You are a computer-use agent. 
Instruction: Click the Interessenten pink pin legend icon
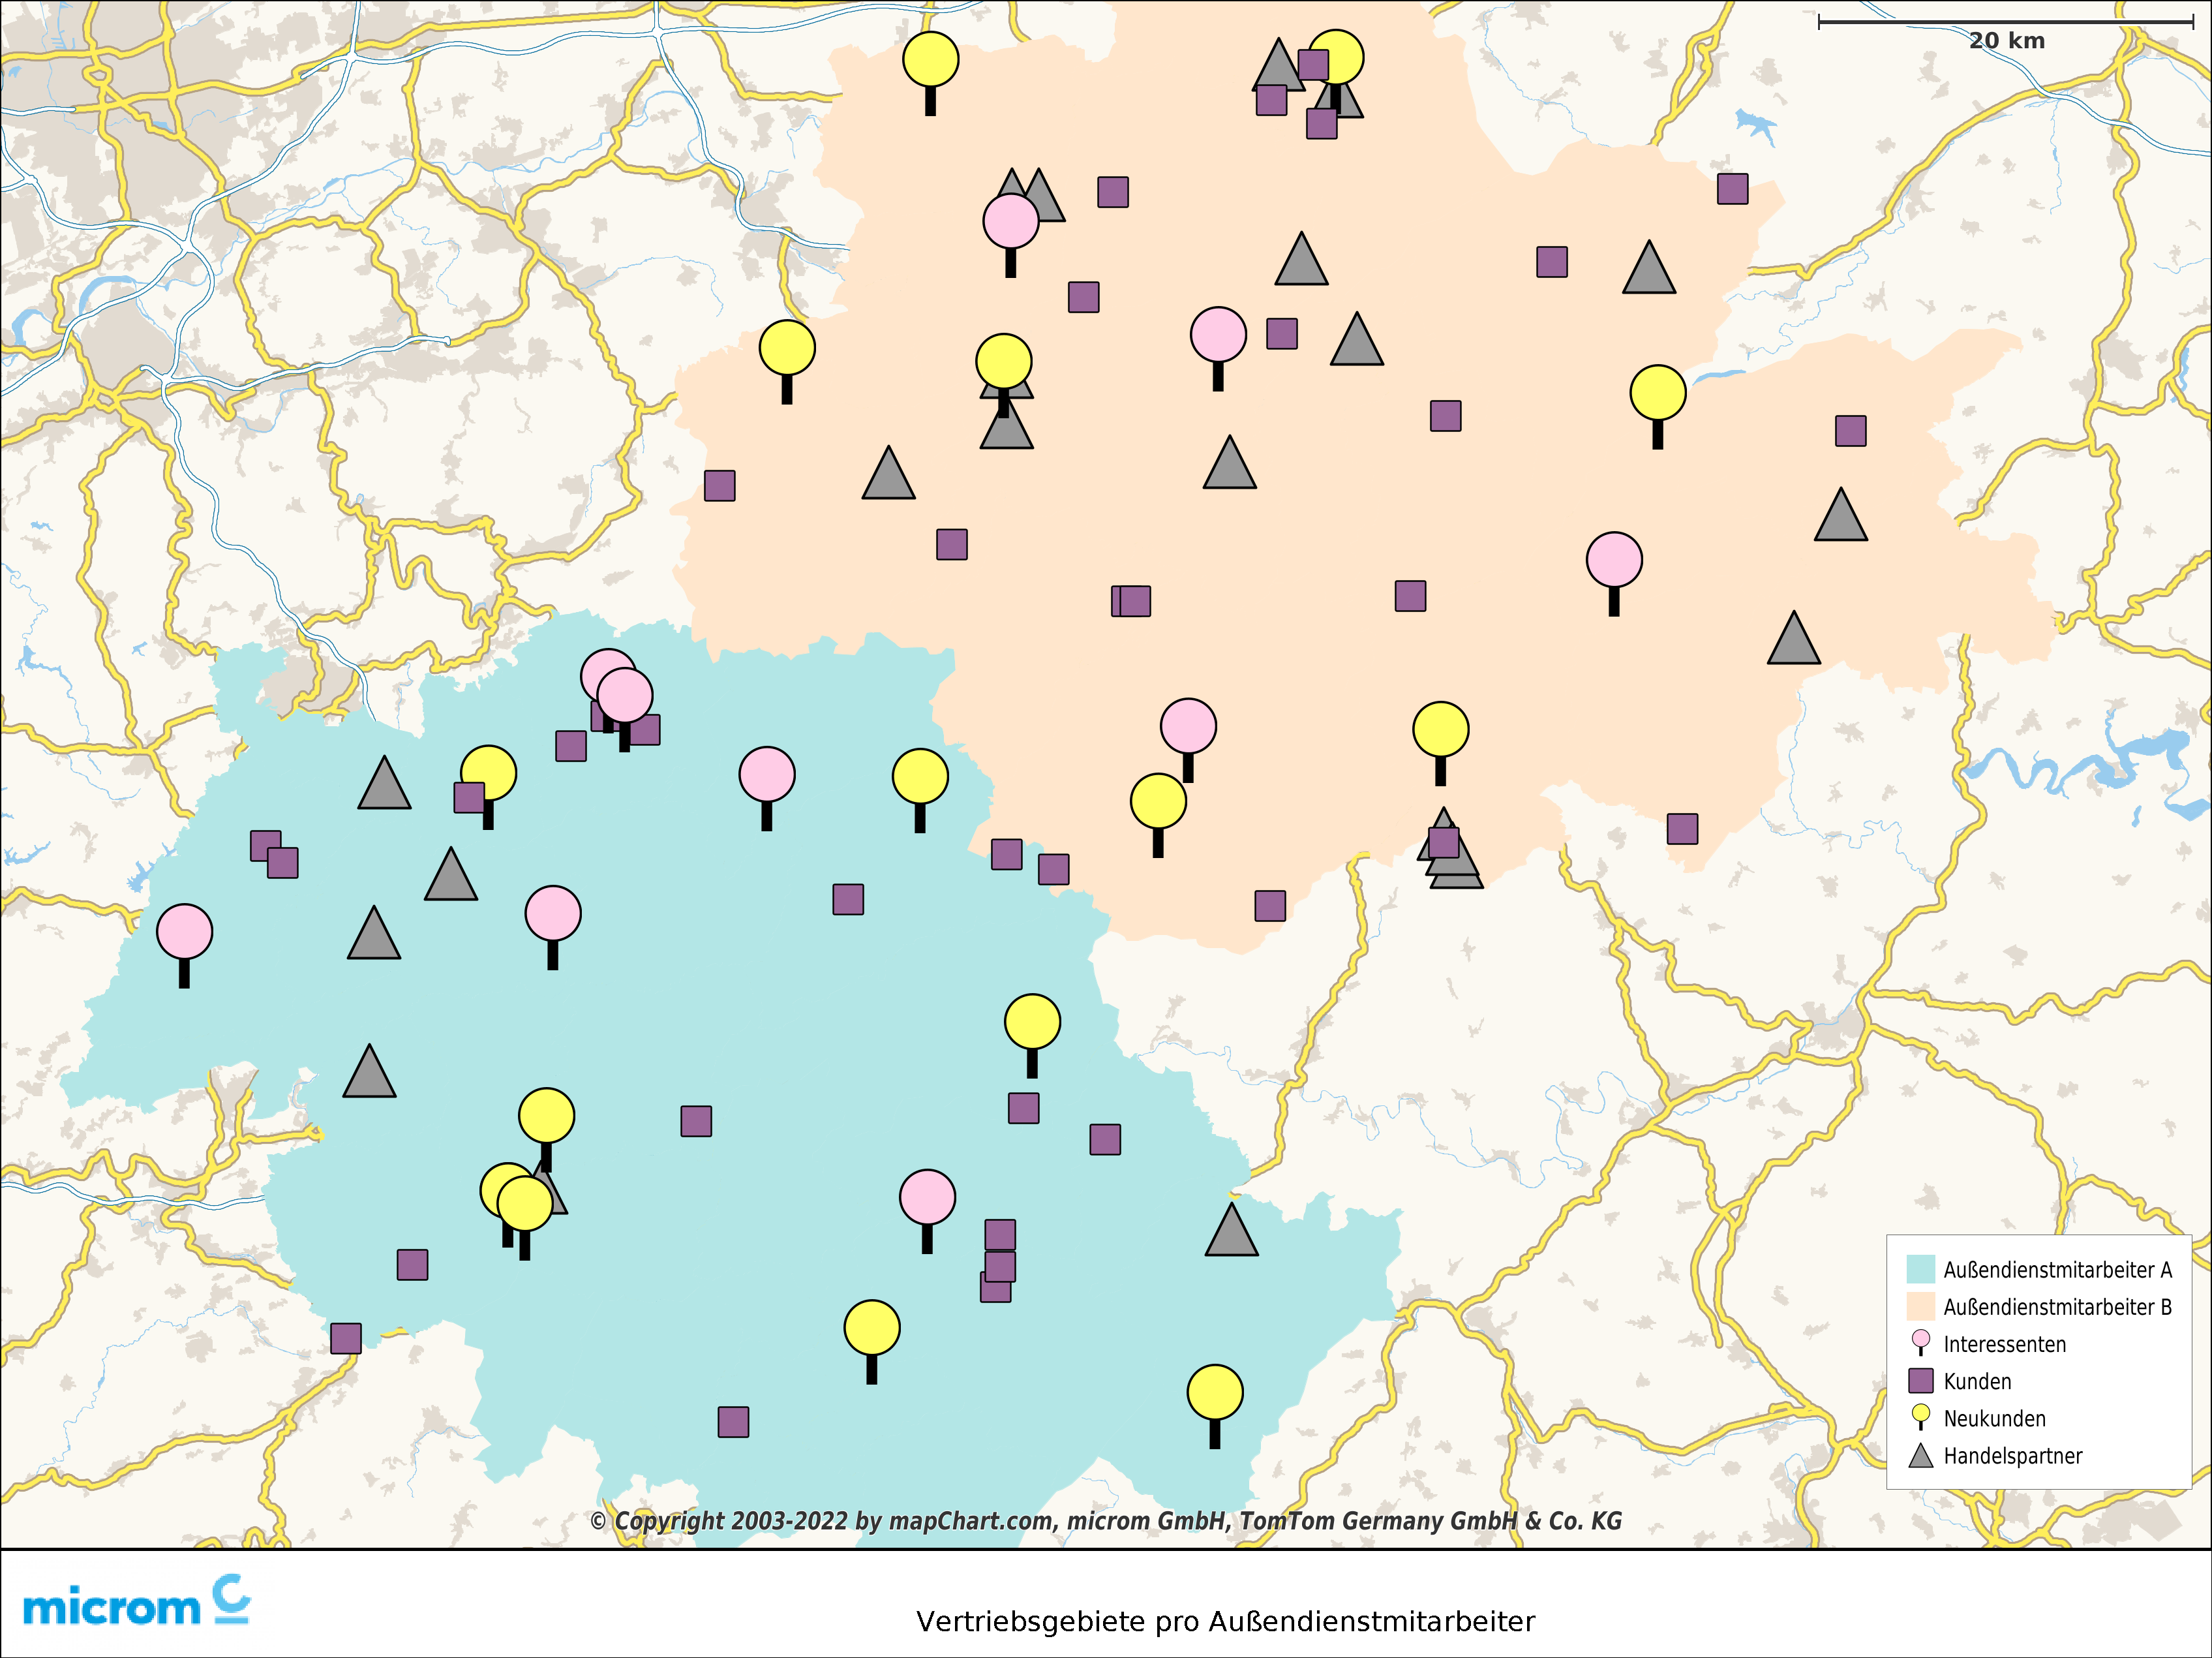(1920, 1343)
